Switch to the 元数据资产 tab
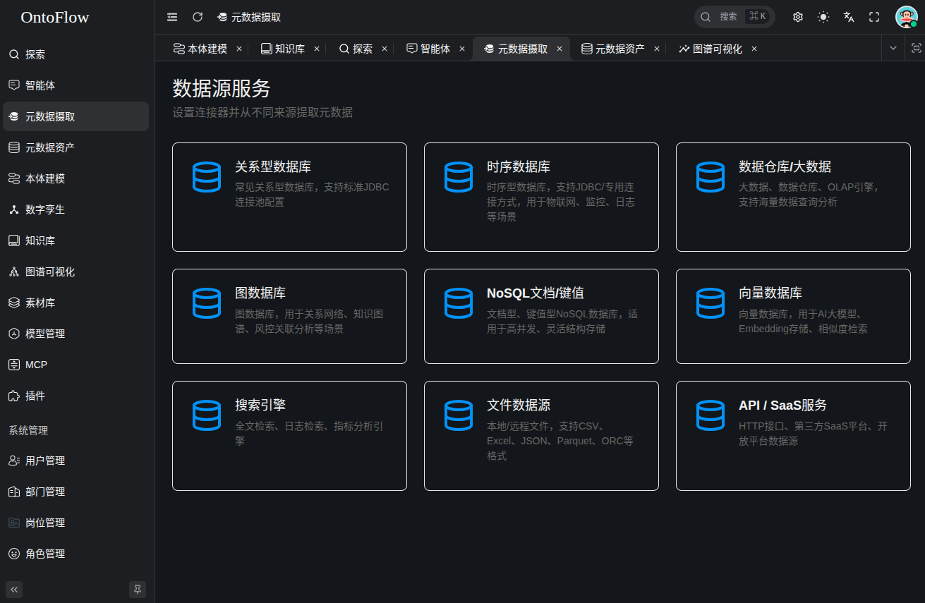925x603 pixels. (613, 49)
